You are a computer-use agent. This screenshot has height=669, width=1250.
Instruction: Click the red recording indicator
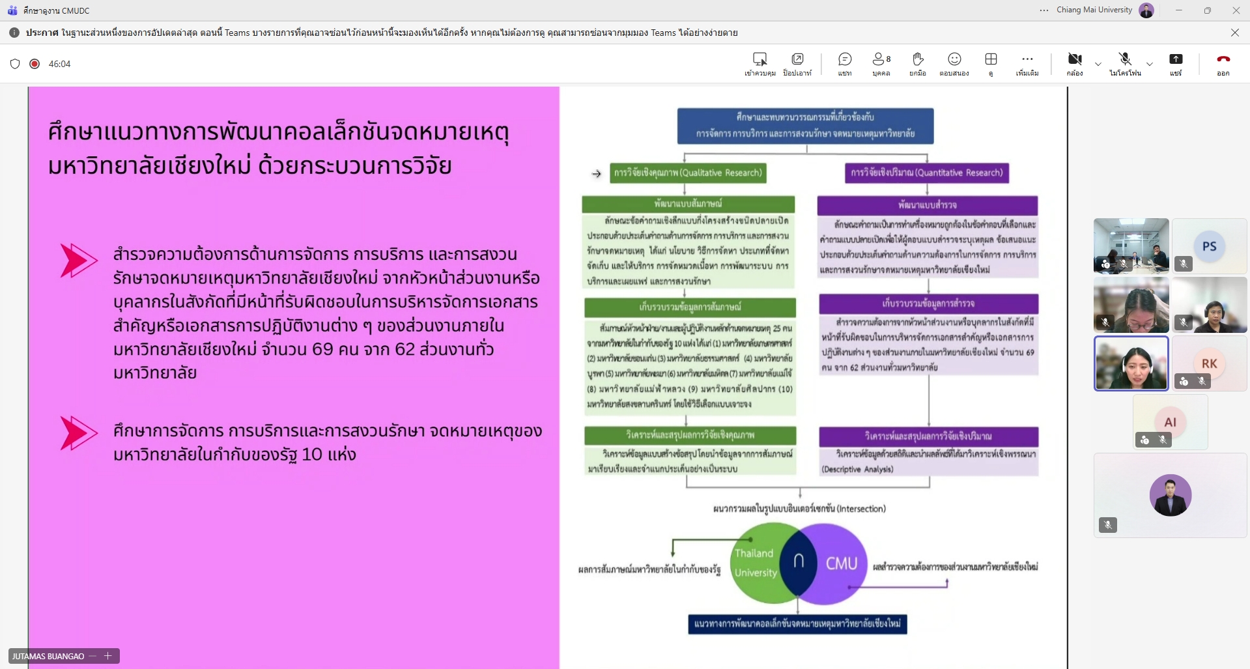(x=35, y=64)
